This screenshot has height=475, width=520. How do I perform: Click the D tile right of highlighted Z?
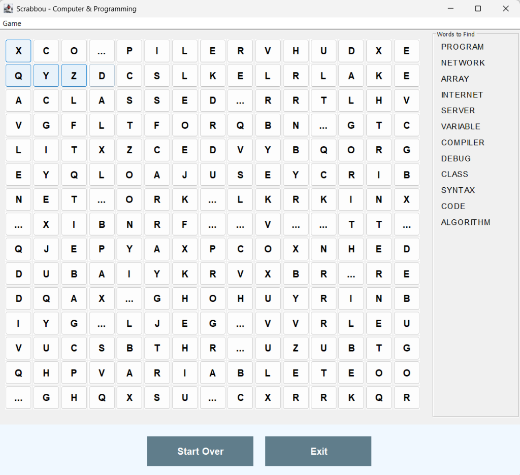(x=102, y=76)
